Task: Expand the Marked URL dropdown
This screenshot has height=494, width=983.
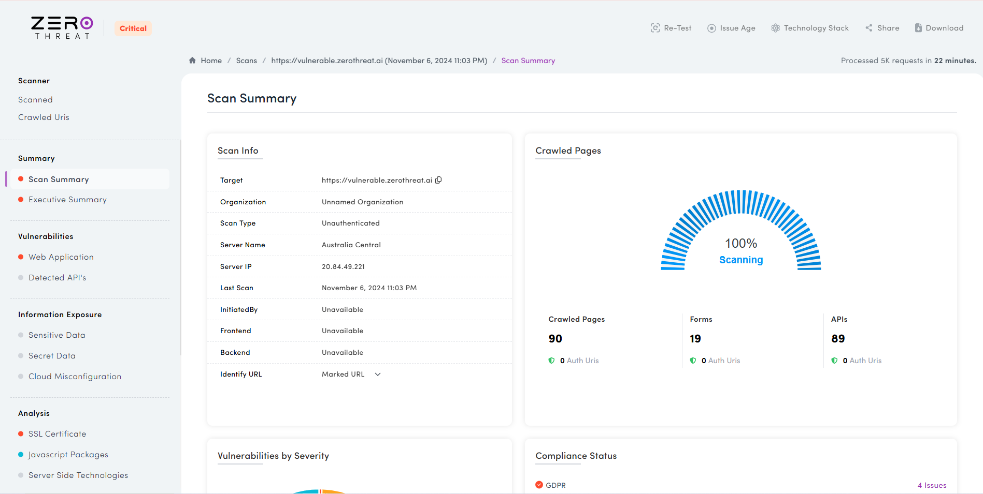Action: click(351, 373)
